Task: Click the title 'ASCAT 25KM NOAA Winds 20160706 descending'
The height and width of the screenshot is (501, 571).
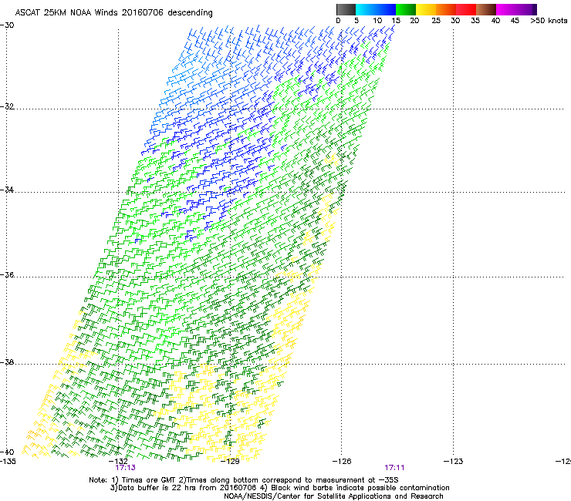Action: (113, 13)
